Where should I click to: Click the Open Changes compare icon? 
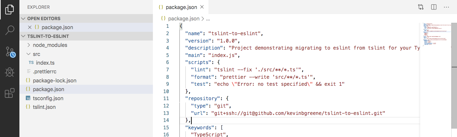421,7
